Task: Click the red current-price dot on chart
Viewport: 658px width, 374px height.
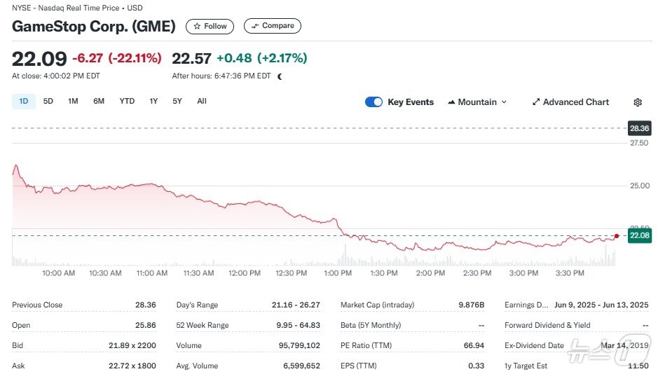Action: (x=616, y=236)
